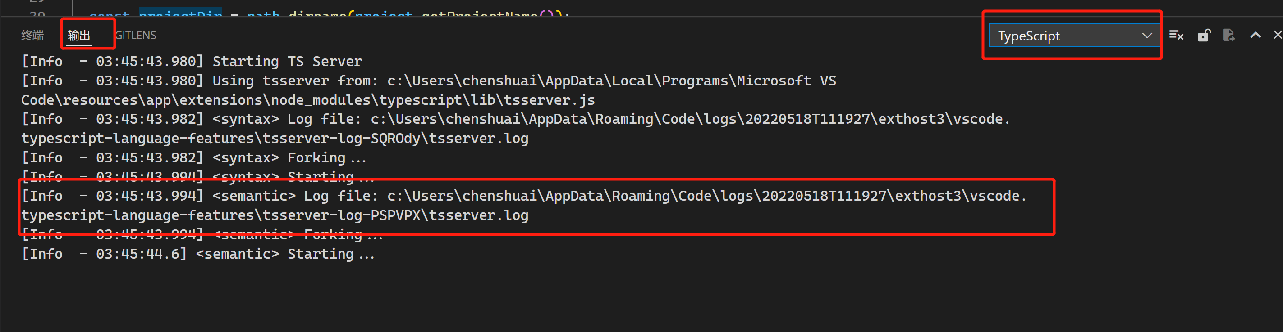The width and height of the screenshot is (1283, 332).
Task: Click the dropdown arrow beside TypeScript
Action: pos(1146,36)
